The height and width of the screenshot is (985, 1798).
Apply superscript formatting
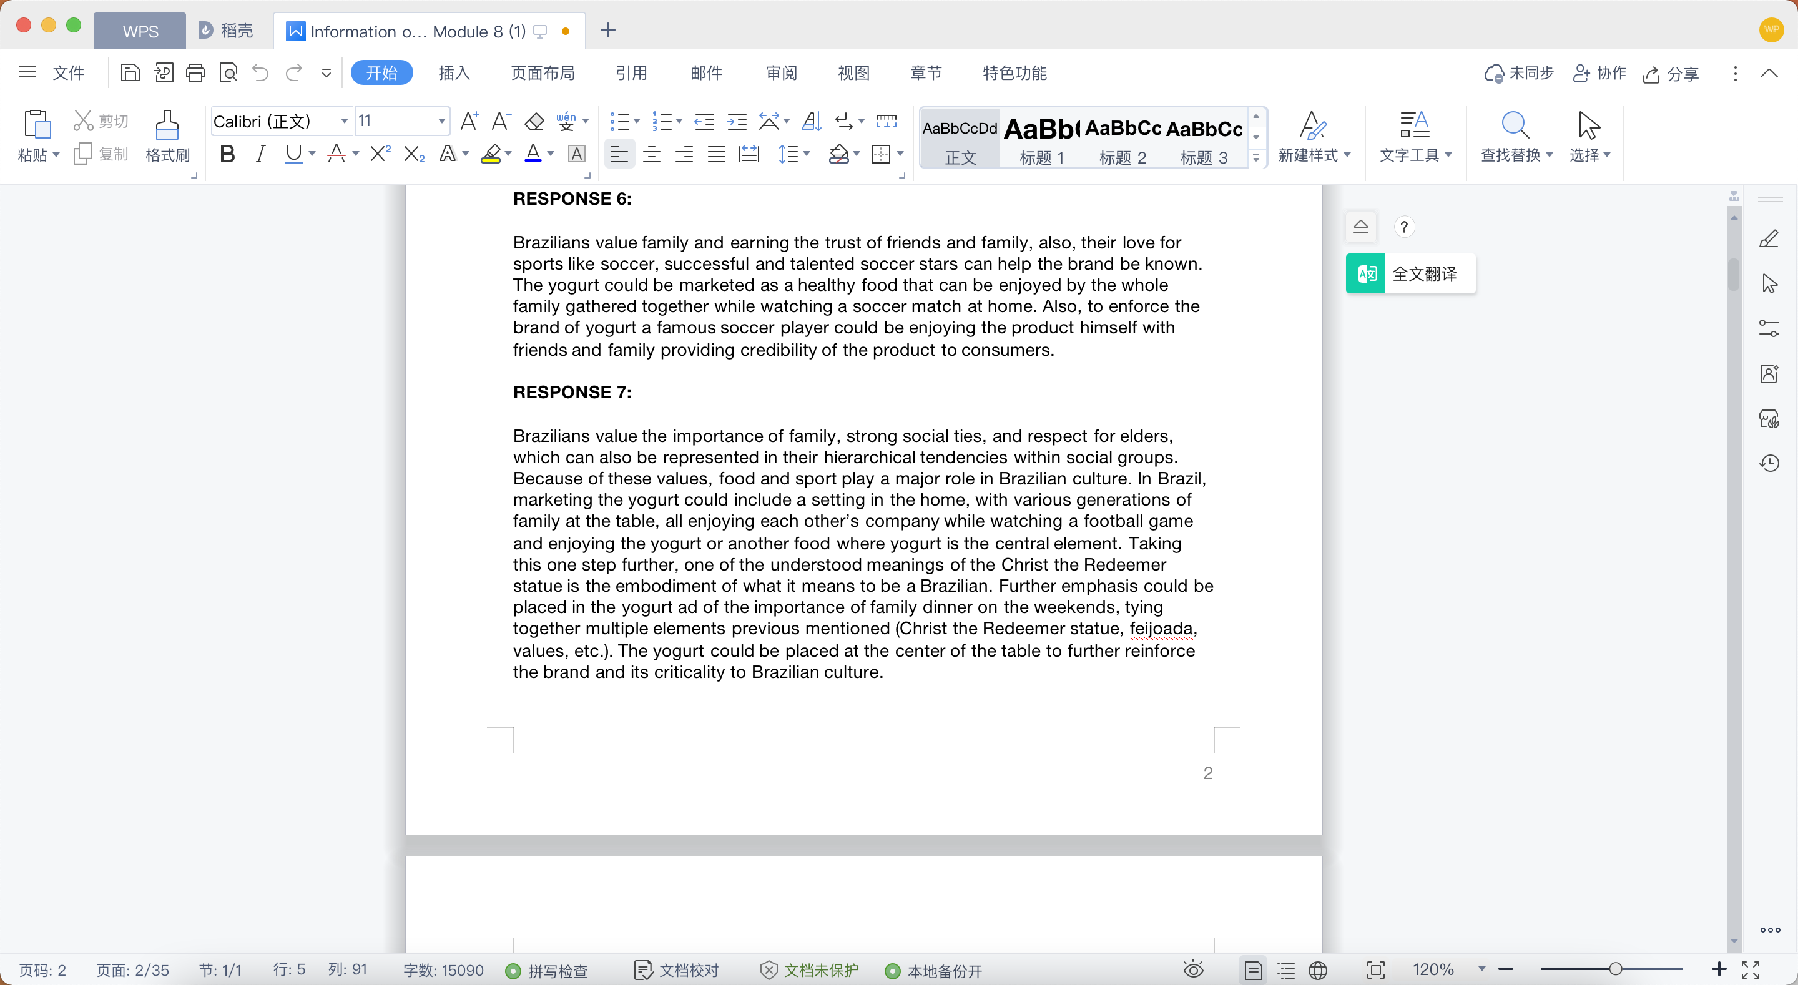380,153
